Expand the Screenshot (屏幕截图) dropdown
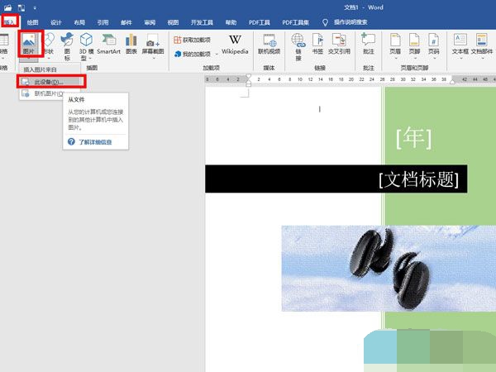 152,45
